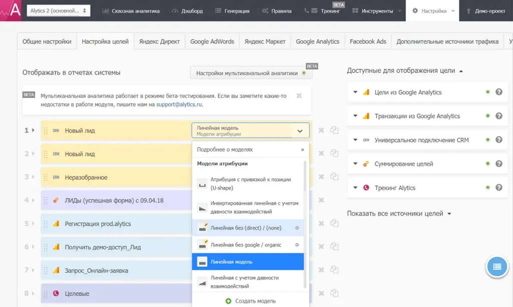Dismiss the beta-testing notice

[x=299, y=96]
